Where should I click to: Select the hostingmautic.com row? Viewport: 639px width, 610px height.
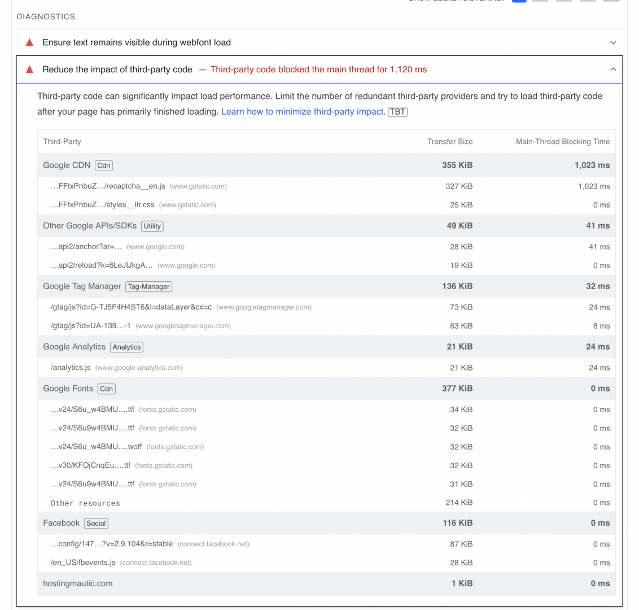pos(326,583)
